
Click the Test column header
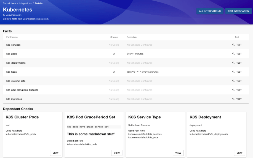click(237, 37)
